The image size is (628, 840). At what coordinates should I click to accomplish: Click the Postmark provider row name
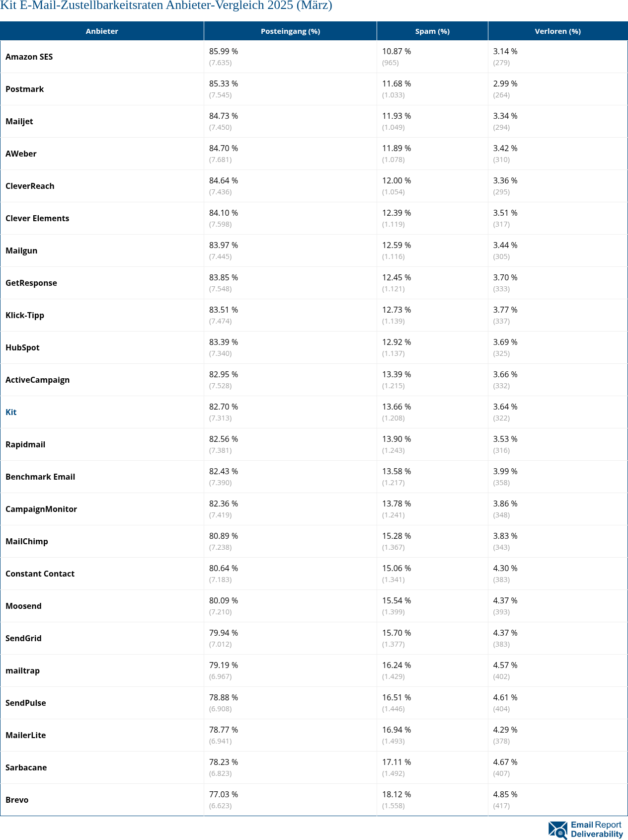pyautogui.click(x=24, y=89)
